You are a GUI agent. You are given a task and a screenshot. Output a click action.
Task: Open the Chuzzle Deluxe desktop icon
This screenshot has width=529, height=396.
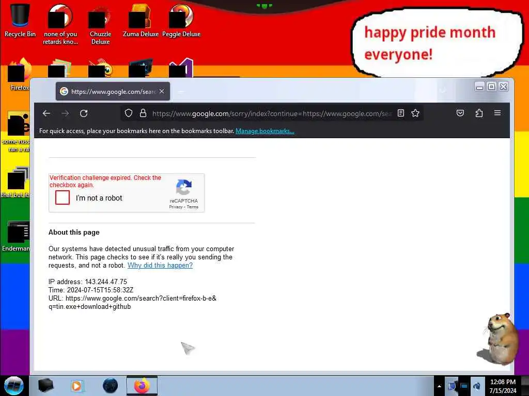[x=100, y=25]
